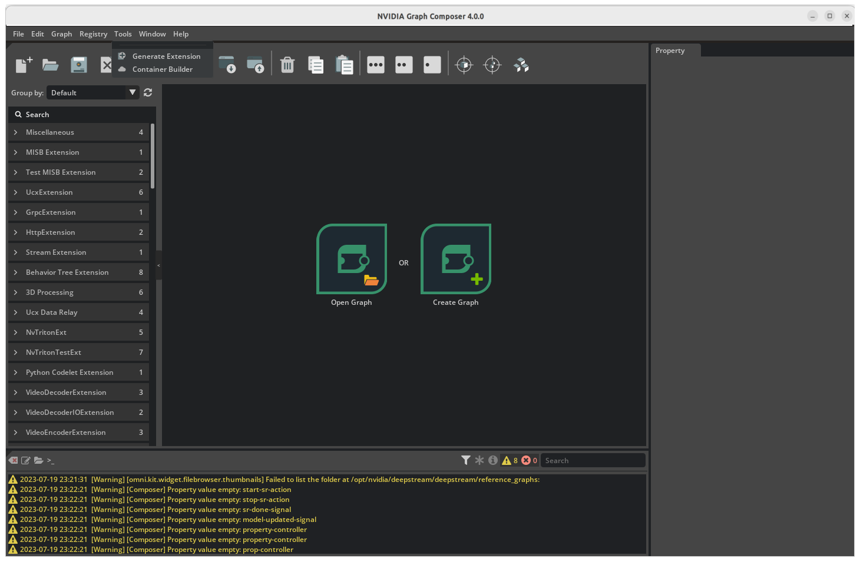
Task: Select the single-dot layout icon
Action: pyautogui.click(x=432, y=65)
